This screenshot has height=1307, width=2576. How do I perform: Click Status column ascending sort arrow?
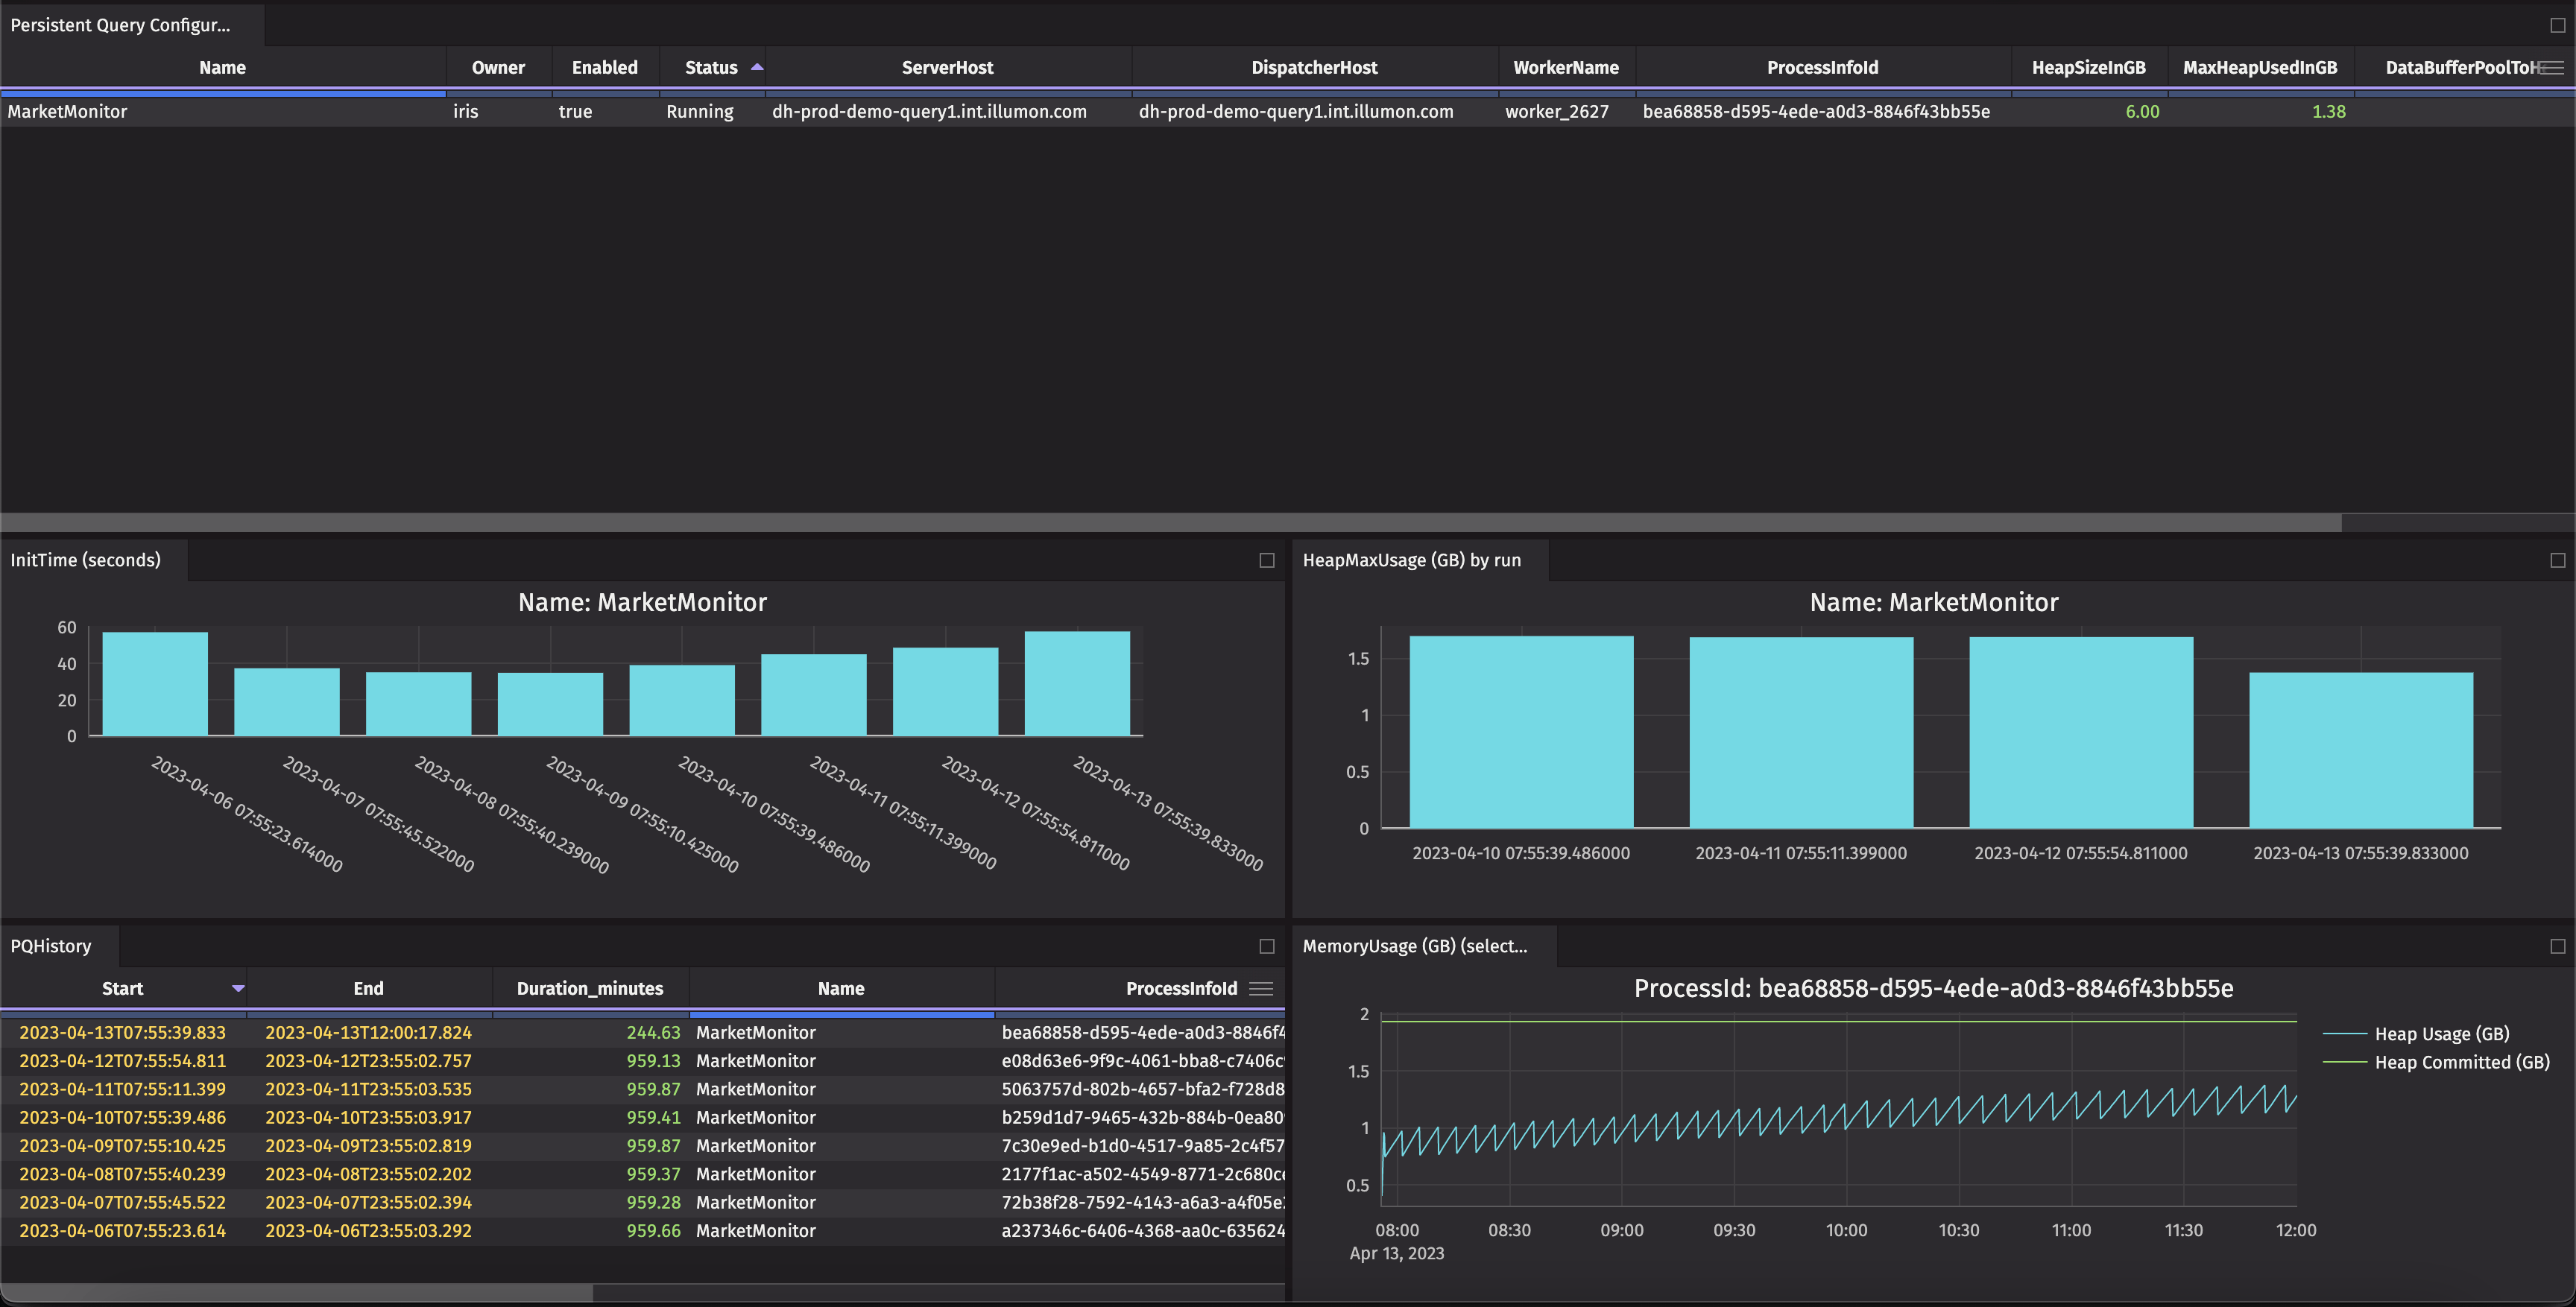point(757,67)
